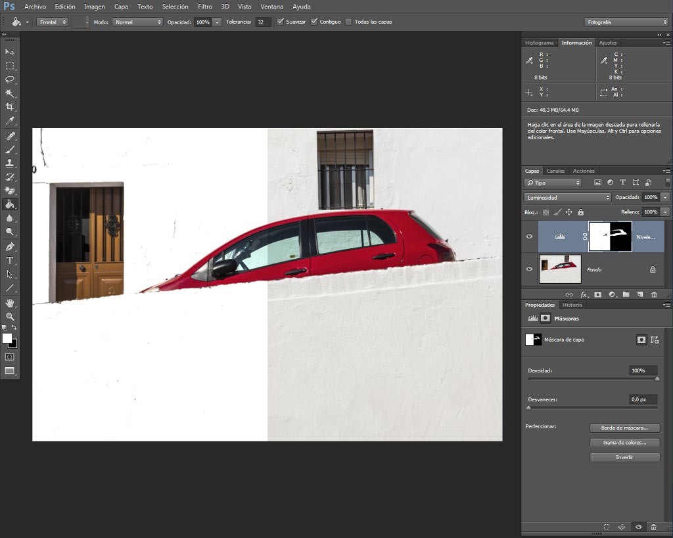Open the Modo blend dropdown in options bar
Viewport: 673px width, 538px height.
pos(137,22)
